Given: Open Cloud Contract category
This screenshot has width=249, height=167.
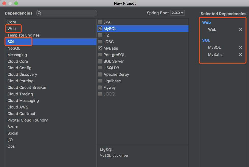Looking at the screenshot, I should (x=51, y=114).
